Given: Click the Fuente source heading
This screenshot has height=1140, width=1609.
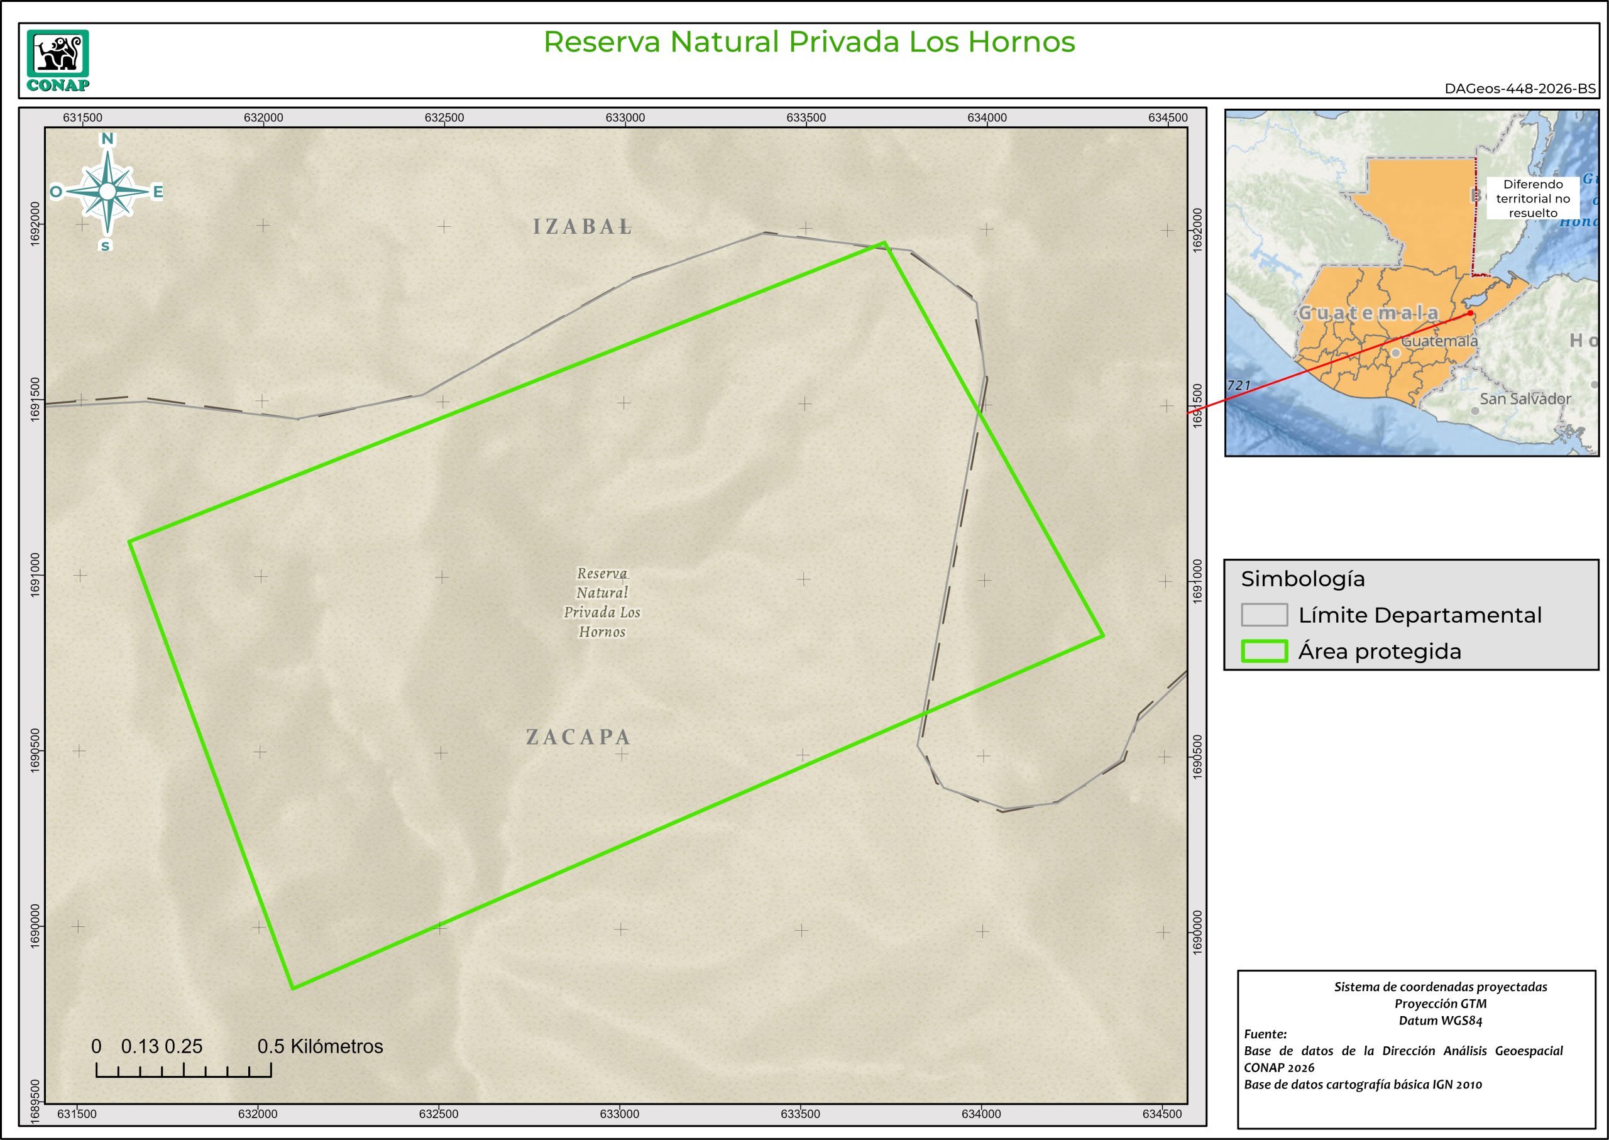Looking at the screenshot, I should coord(1265,1034).
